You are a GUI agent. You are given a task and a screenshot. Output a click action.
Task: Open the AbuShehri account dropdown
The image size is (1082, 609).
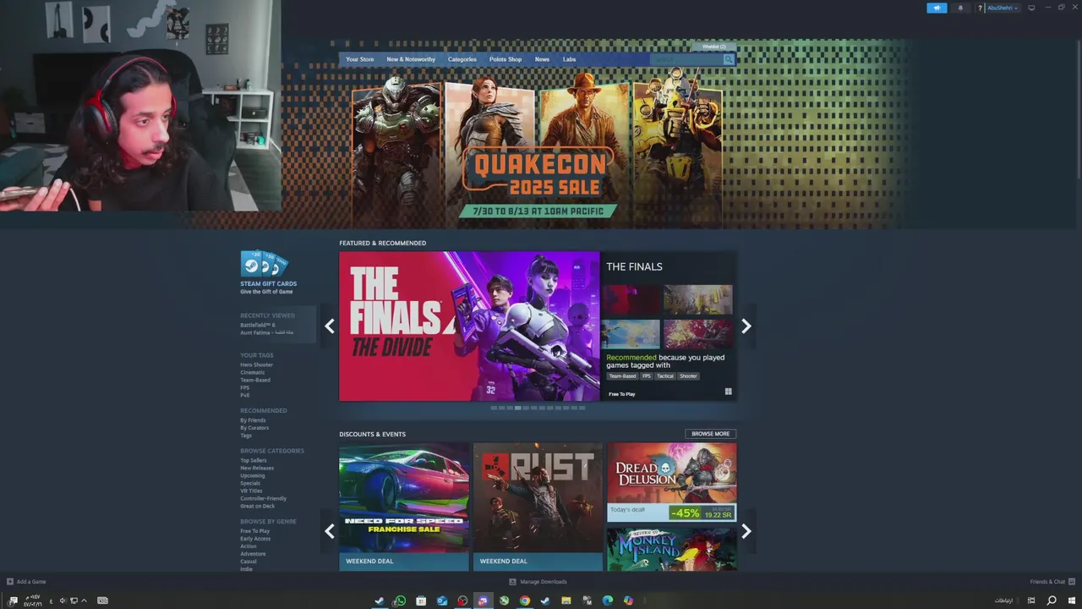(1003, 8)
